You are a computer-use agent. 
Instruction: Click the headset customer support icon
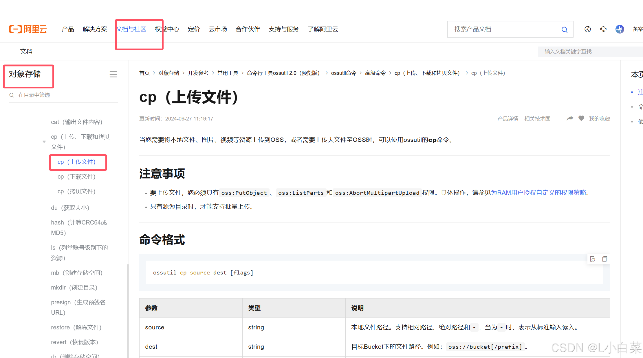603,29
